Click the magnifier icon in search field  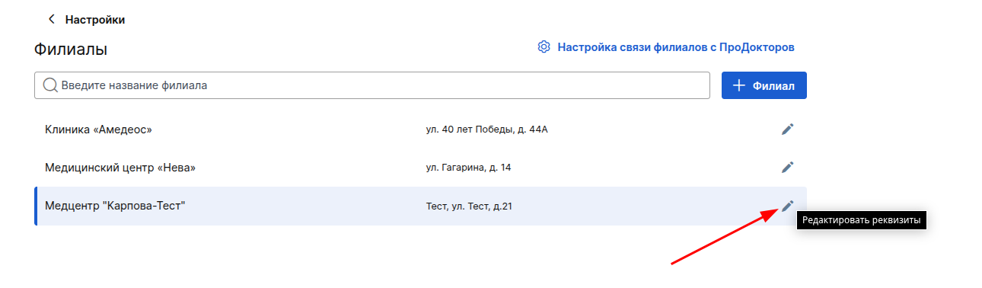50,85
